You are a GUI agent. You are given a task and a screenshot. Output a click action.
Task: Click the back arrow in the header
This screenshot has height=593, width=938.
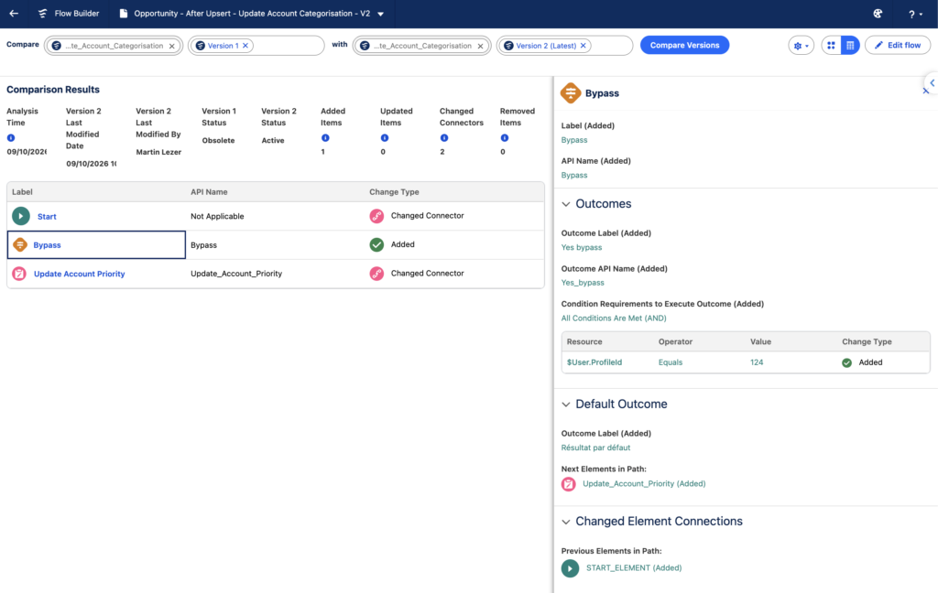pos(14,13)
